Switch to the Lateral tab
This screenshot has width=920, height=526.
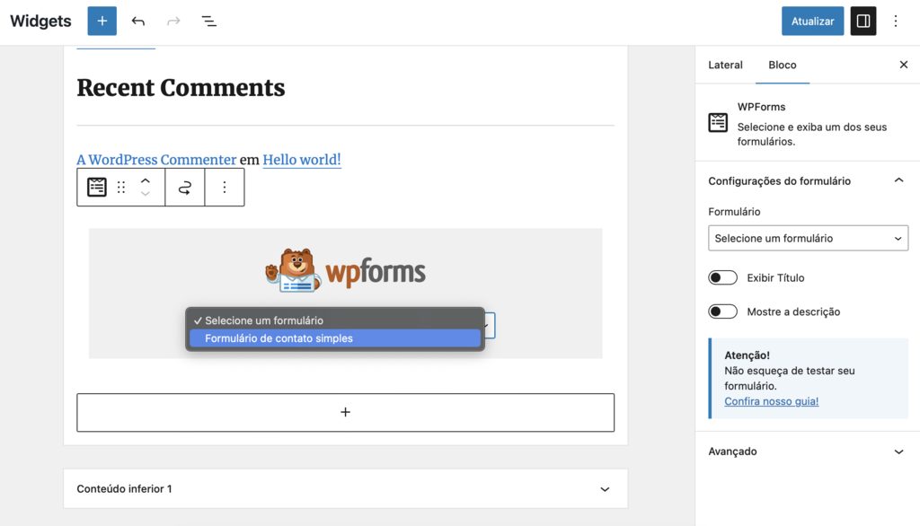[x=725, y=65]
